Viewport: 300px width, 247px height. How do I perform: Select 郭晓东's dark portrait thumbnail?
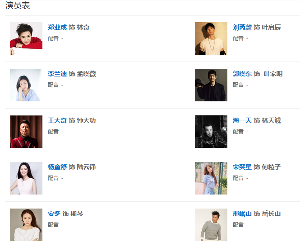tap(211, 85)
